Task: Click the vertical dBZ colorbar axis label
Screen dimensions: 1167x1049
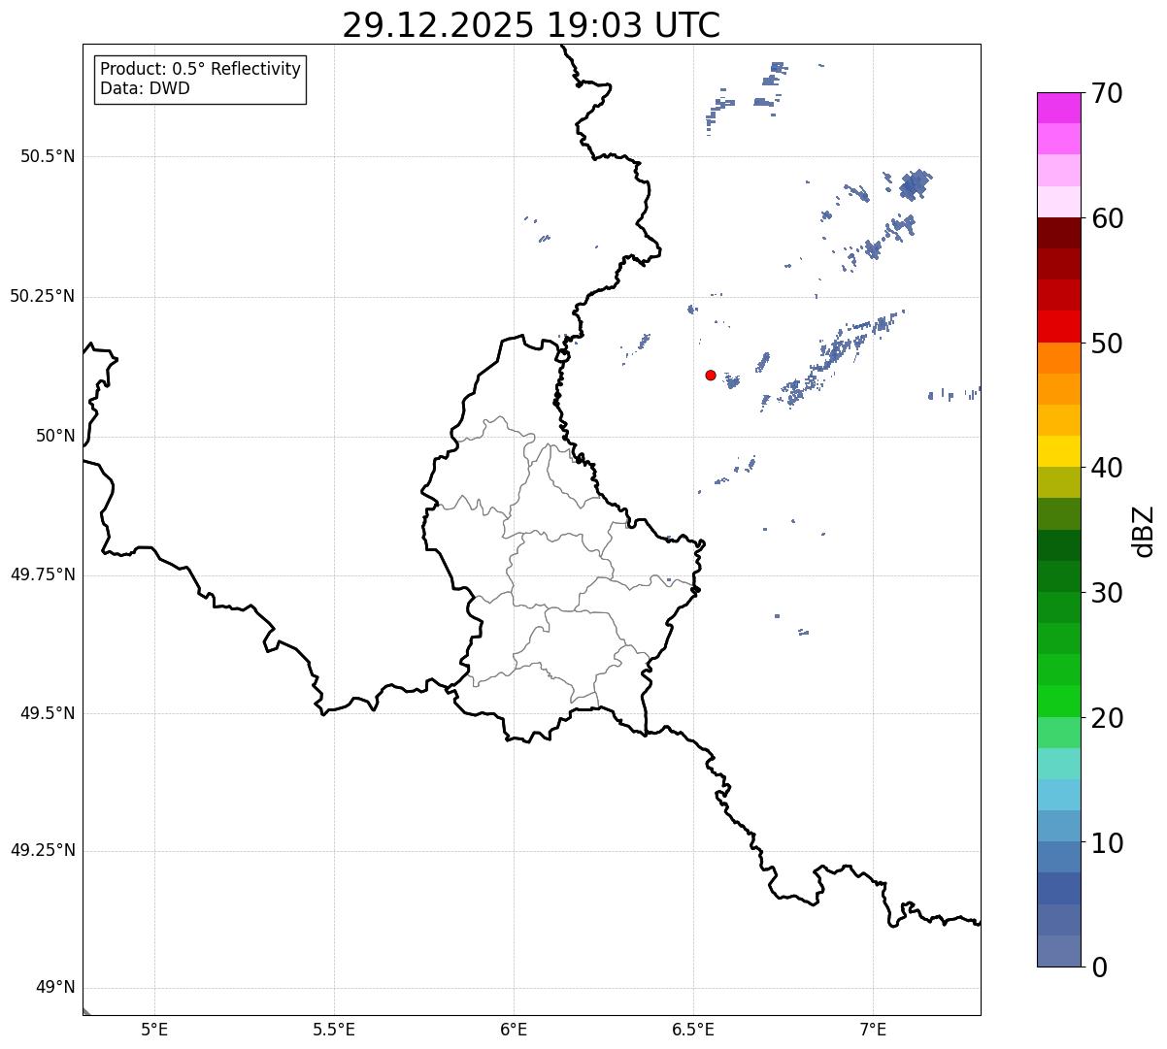Action: point(1144,530)
